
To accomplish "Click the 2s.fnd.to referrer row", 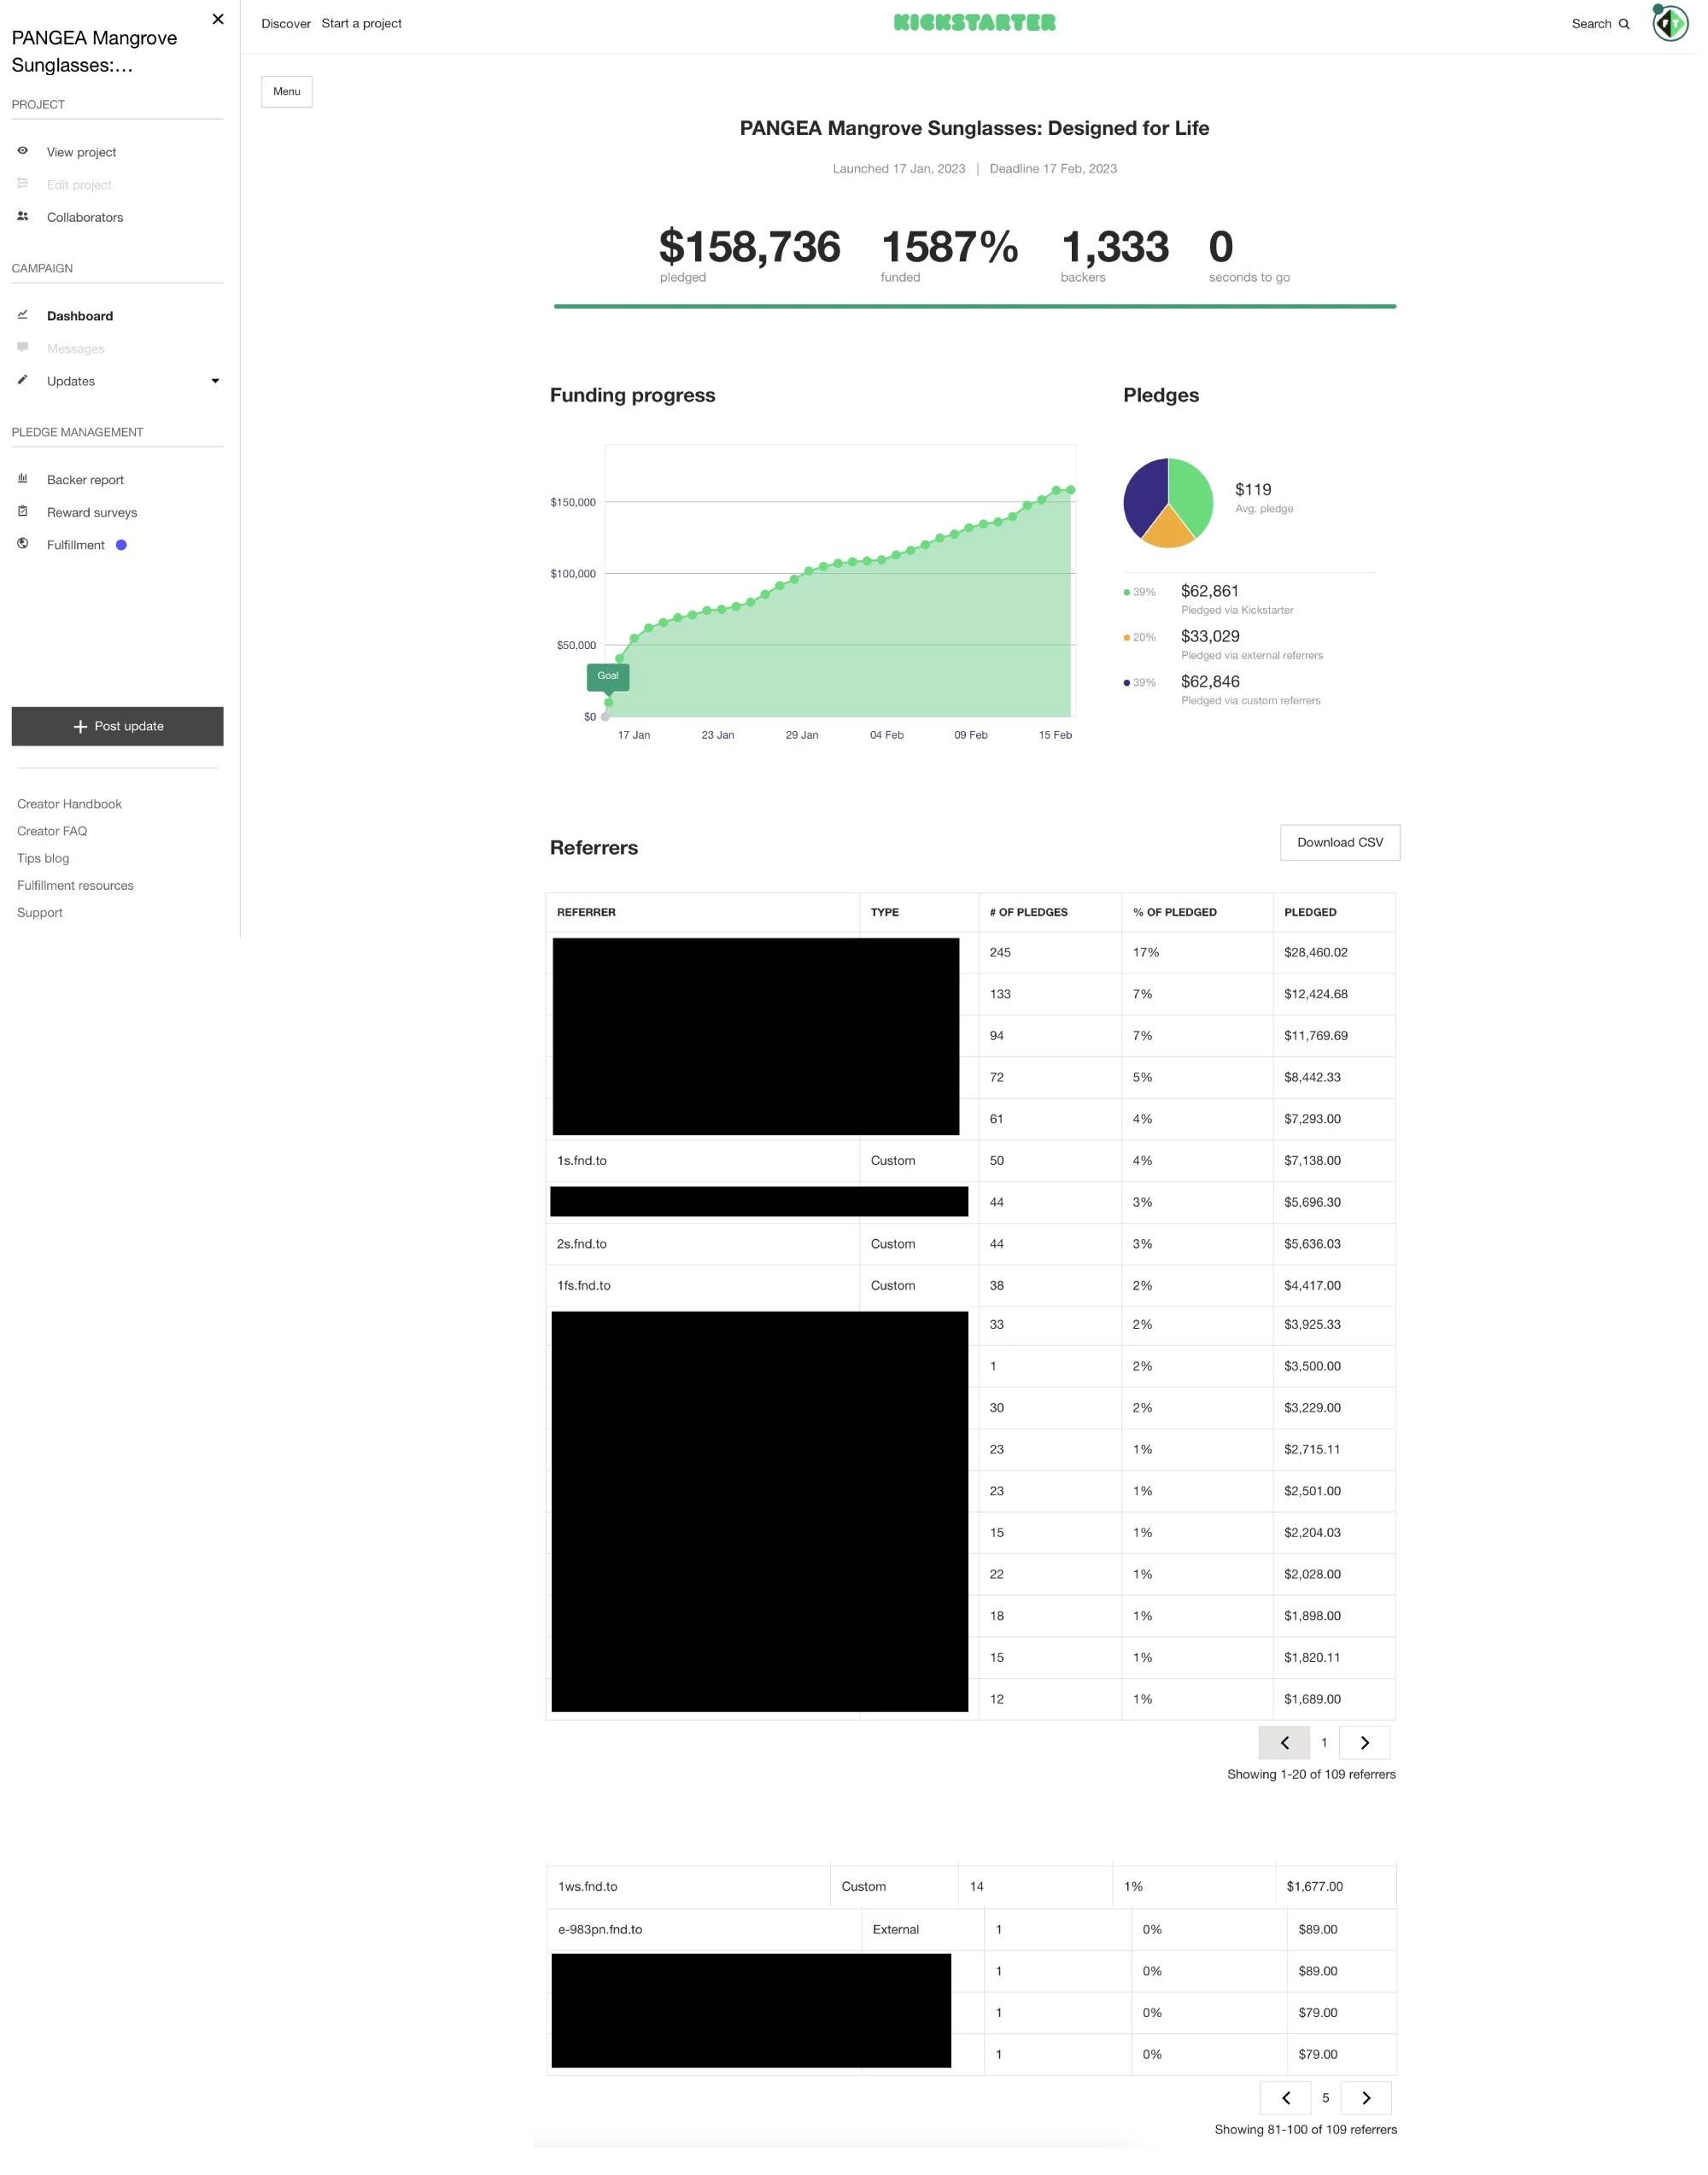I will pyautogui.click(x=971, y=1244).
